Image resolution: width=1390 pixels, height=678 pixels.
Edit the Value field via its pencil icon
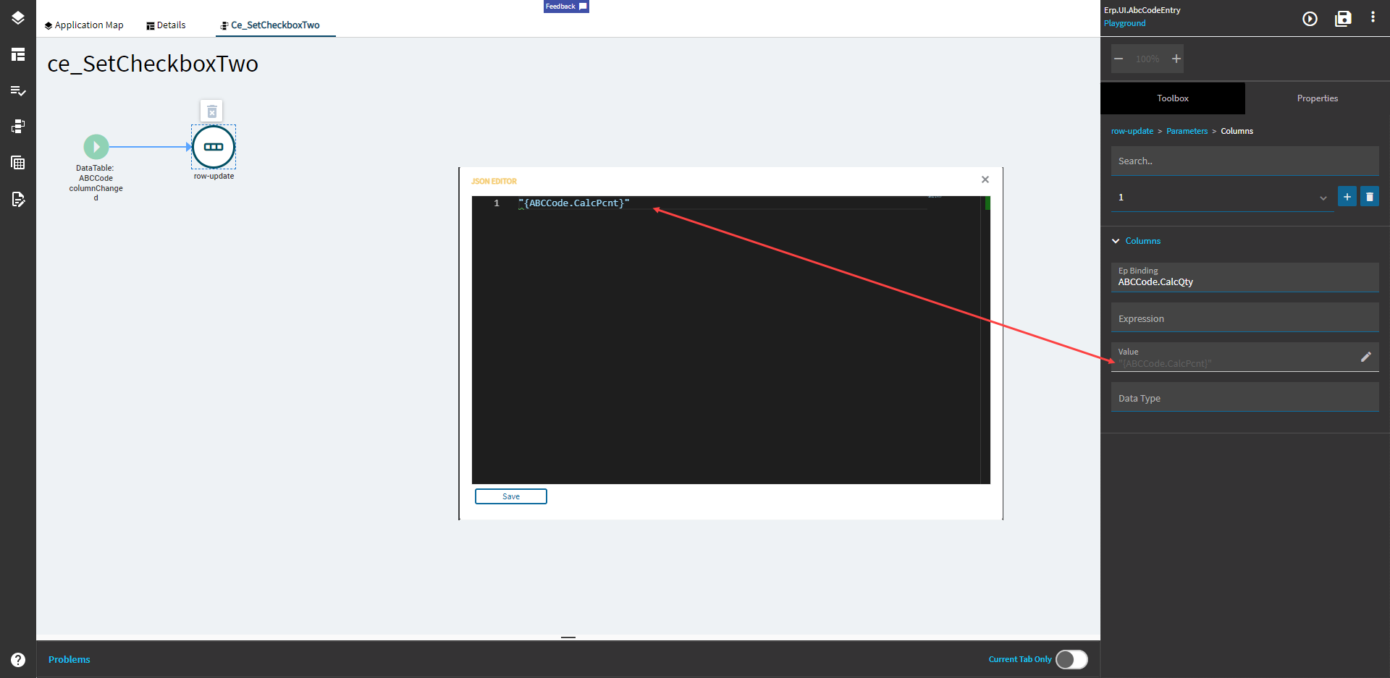click(1367, 356)
